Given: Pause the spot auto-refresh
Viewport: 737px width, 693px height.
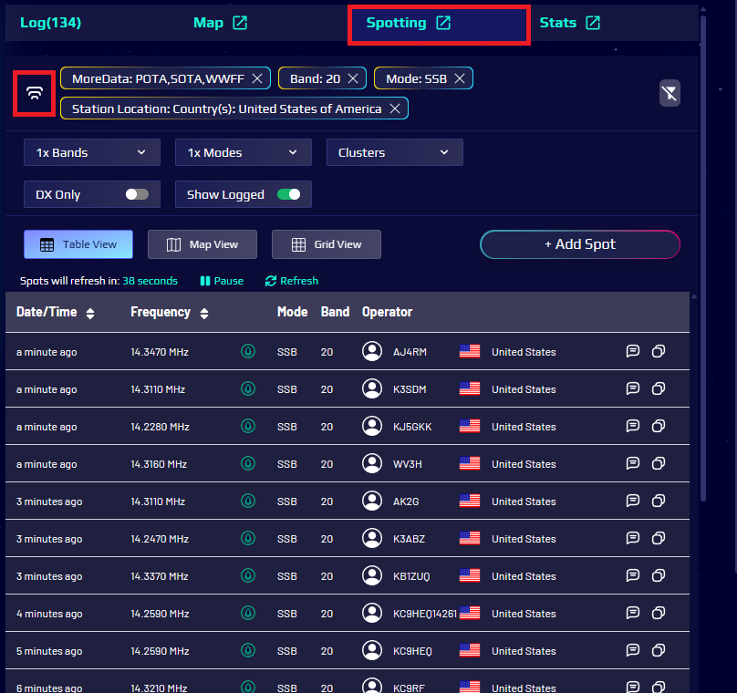Looking at the screenshot, I should pos(222,281).
